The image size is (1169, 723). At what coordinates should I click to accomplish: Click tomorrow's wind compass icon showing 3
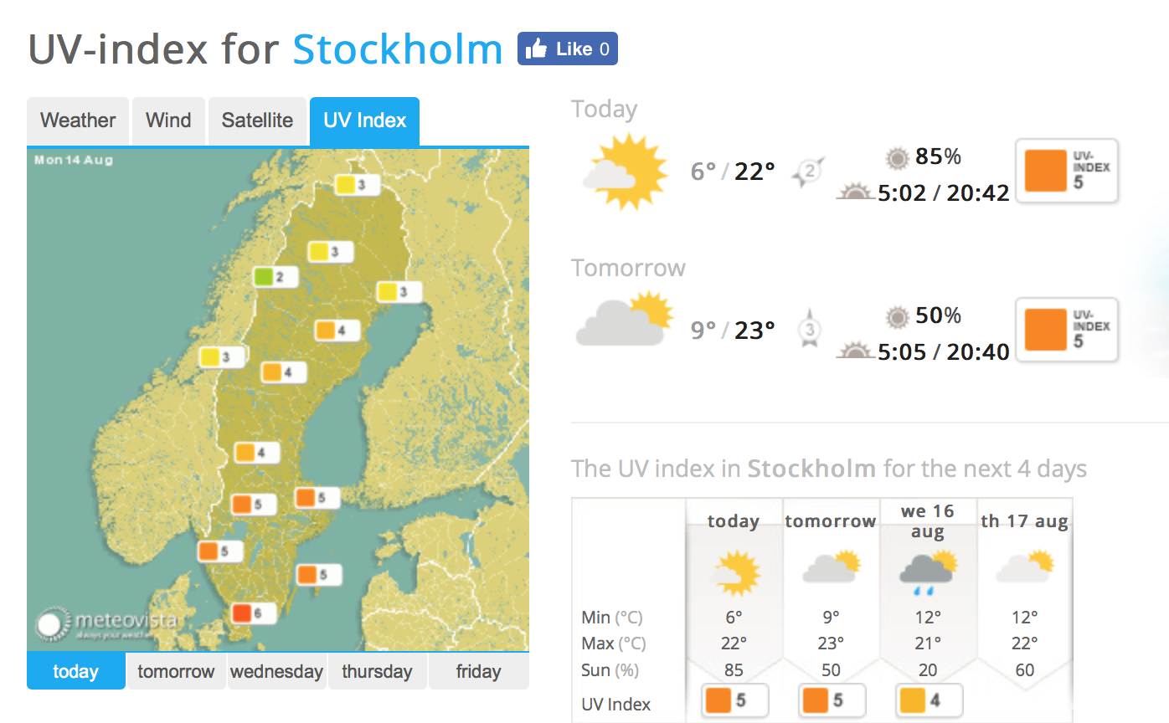[x=810, y=328]
